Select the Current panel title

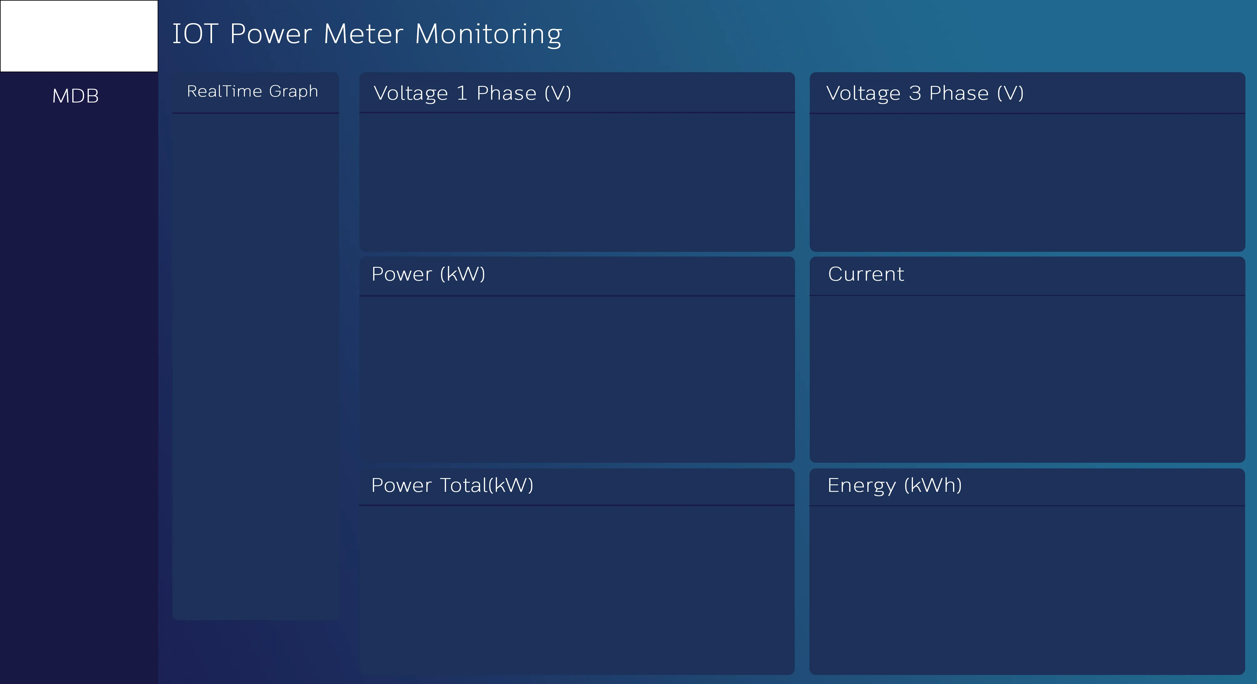(x=866, y=274)
